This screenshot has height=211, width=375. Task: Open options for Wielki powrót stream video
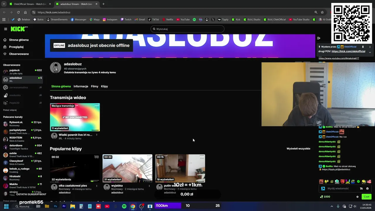(x=97, y=135)
